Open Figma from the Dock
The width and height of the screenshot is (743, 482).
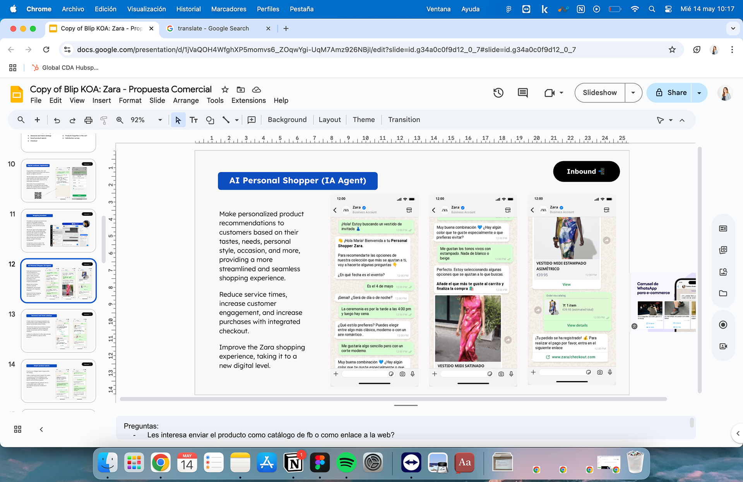[320, 462]
